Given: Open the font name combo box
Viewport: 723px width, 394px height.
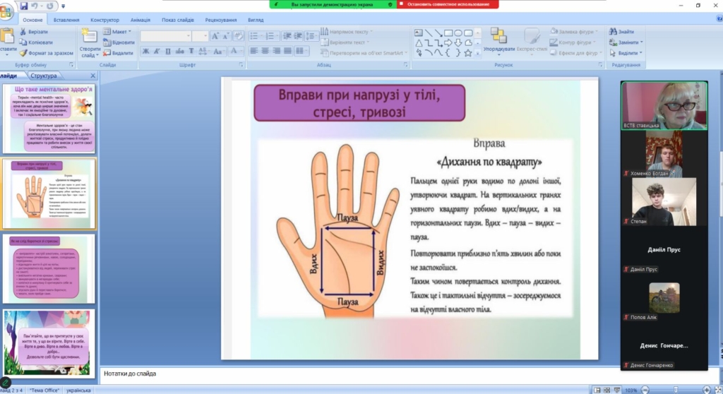Looking at the screenshot, I should 165,36.
